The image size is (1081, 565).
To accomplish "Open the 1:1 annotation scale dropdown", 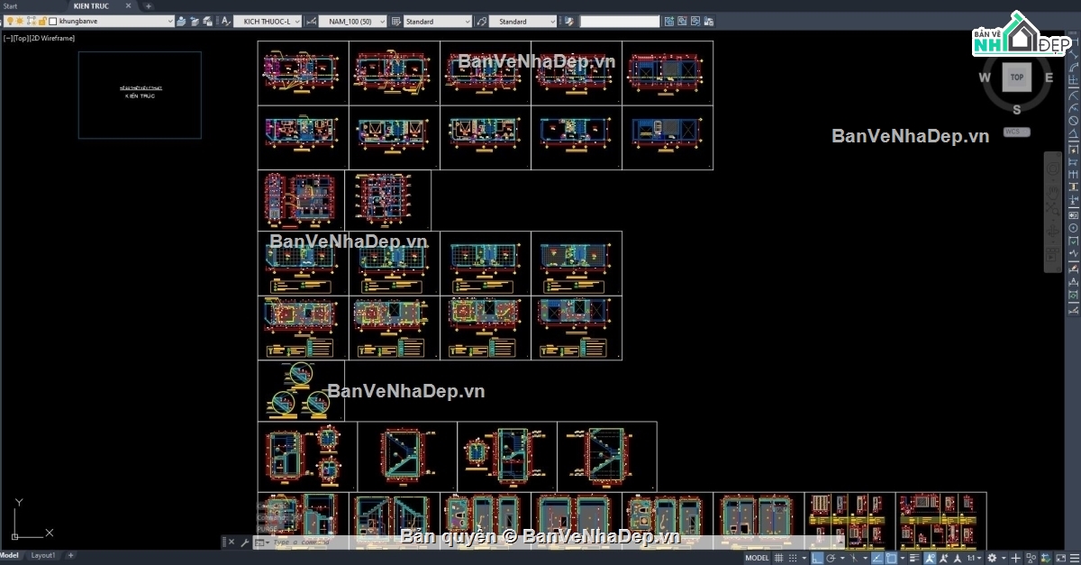I will 974,558.
